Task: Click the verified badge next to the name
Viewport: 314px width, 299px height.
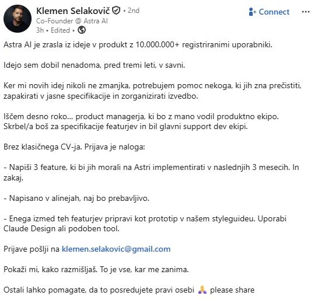Action: pyautogui.click(x=116, y=11)
